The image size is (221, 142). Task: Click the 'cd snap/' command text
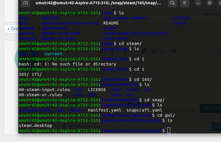154,100
